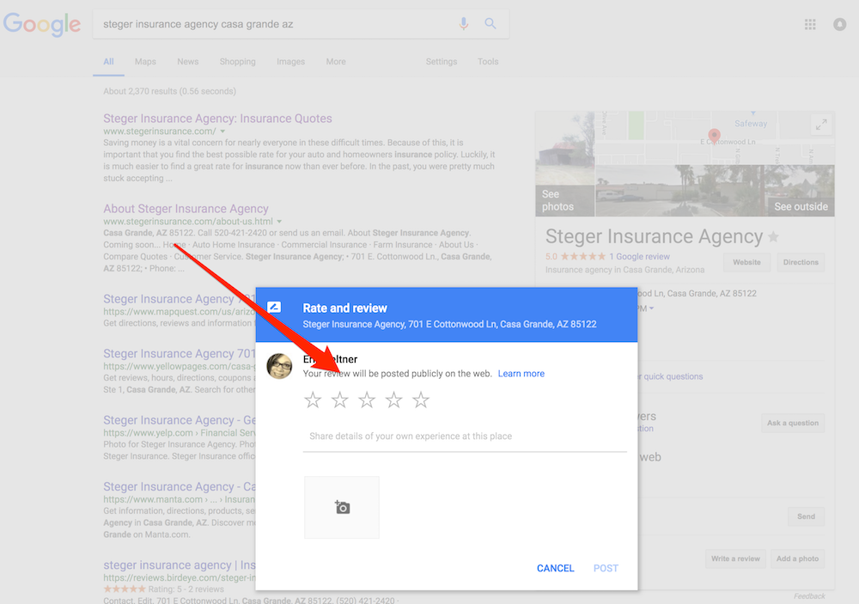Select the first rating star
The width and height of the screenshot is (859, 604).
[314, 400]
